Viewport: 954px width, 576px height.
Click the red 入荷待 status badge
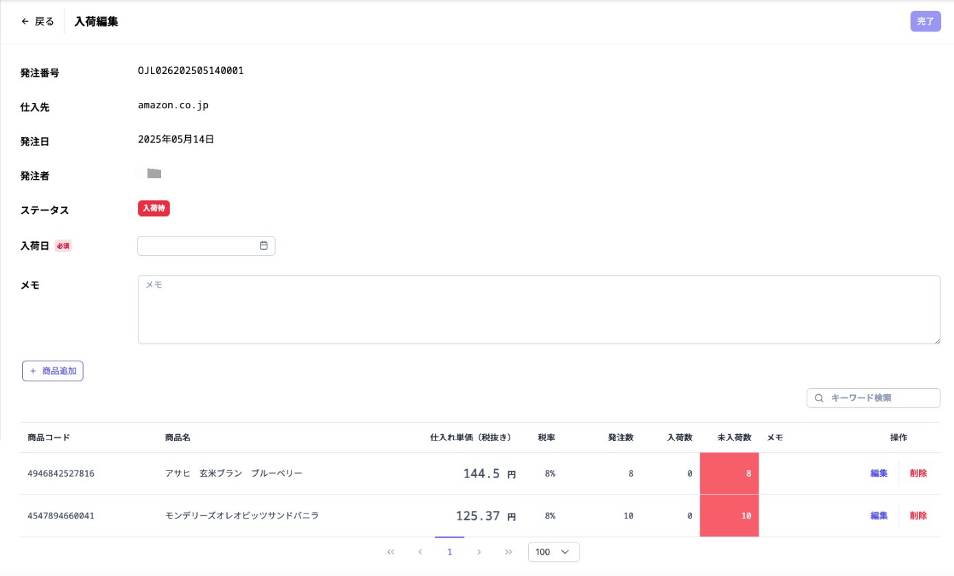tap(154, 208)
